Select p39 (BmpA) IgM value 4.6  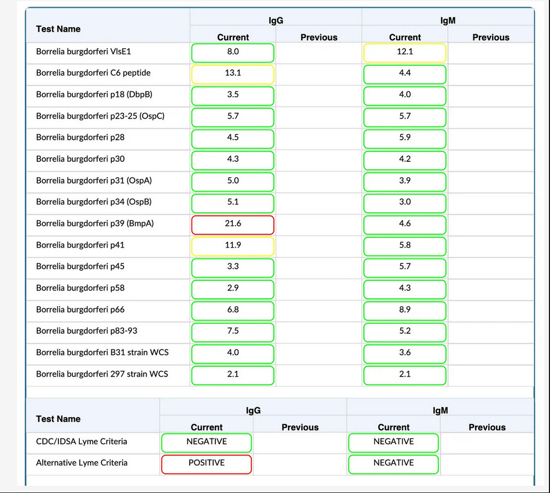[x=405, y=225]
